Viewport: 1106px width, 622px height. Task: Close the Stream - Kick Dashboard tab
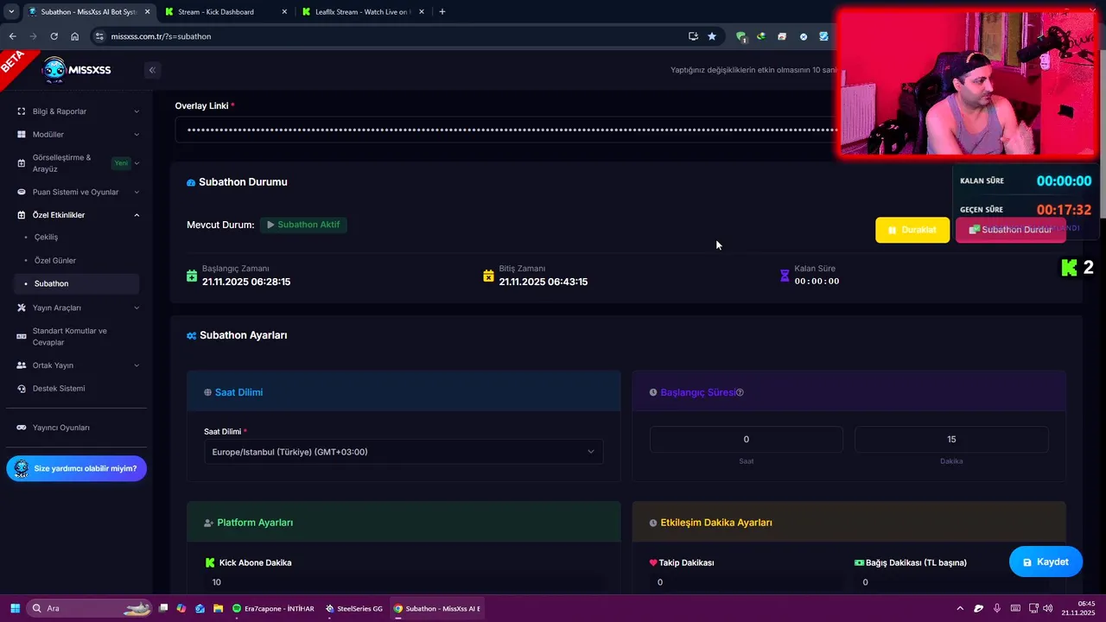click(x=284, y=12)
